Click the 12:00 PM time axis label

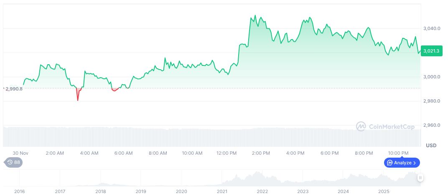pyautogui.click(x=227, y=153)
